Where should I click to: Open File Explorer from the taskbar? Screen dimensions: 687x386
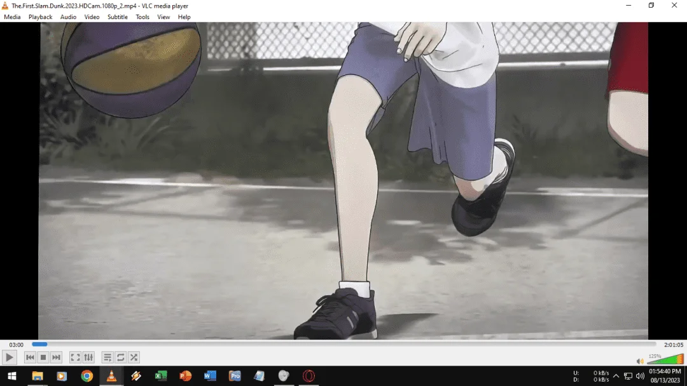coord(38,376)
